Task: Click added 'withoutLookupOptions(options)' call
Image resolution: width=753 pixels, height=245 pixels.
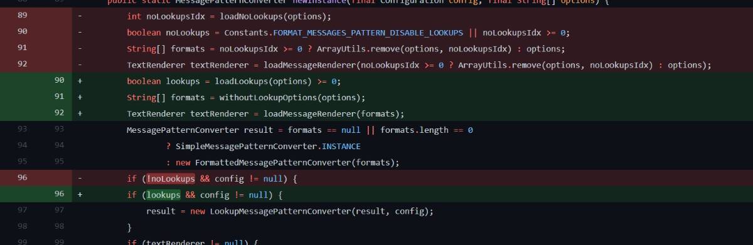Action: tap(290, 97)
